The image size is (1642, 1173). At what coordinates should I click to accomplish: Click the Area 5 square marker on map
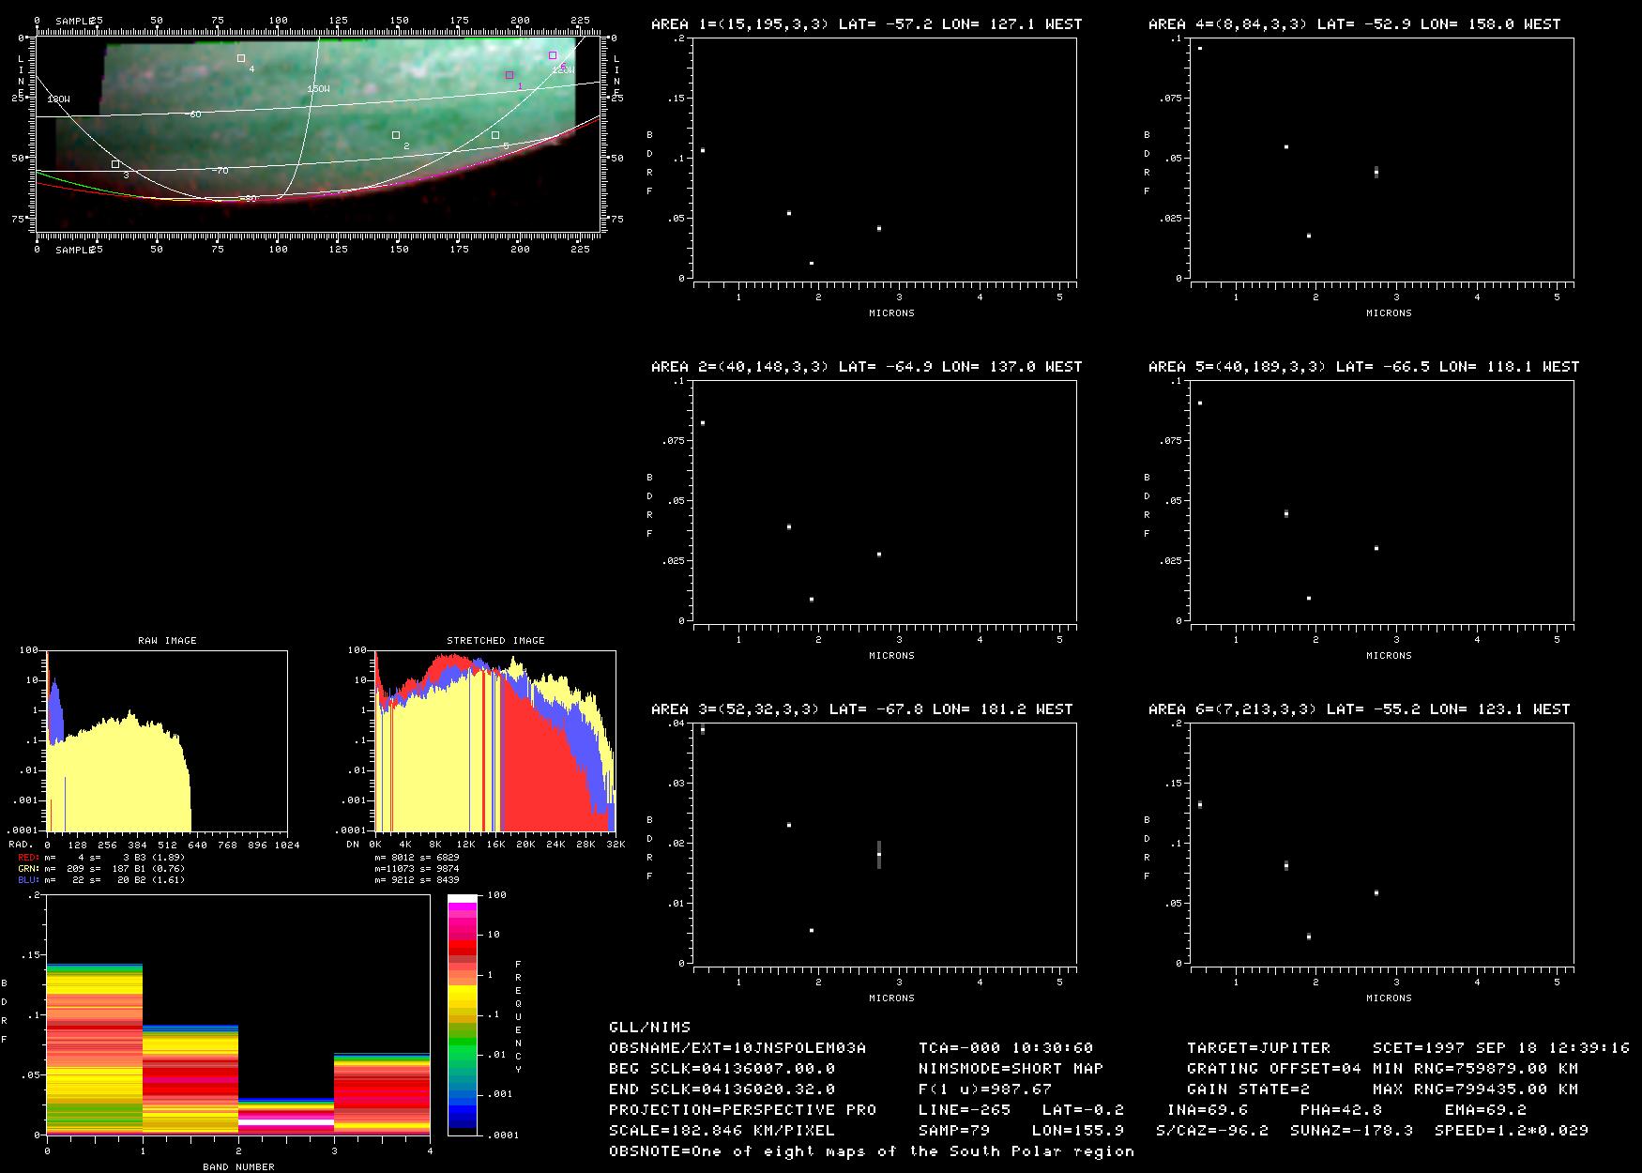click(x=495, y=135)
